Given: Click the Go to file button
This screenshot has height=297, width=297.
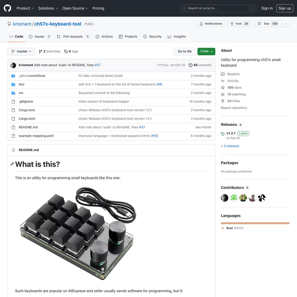Looking at the screenshot, I should coord(185,51).
